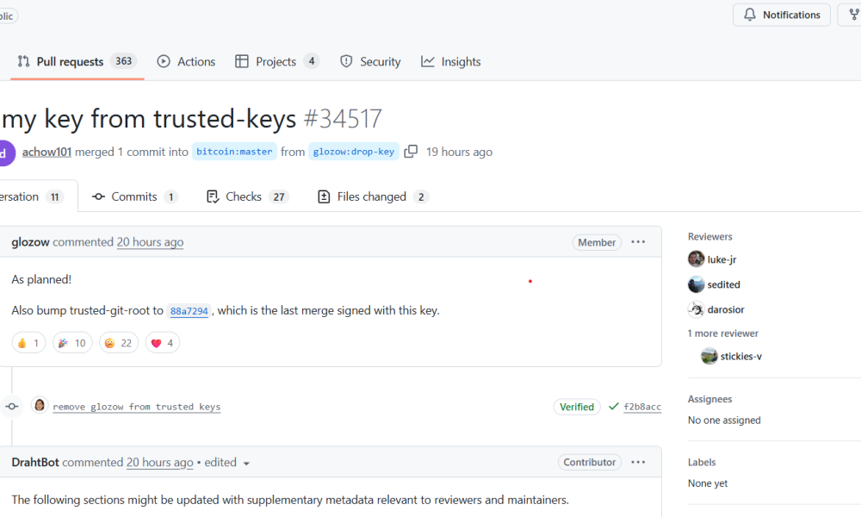Click stickies-v reviewer avatar
Screen dimensions: 861x517
point(709,356)
